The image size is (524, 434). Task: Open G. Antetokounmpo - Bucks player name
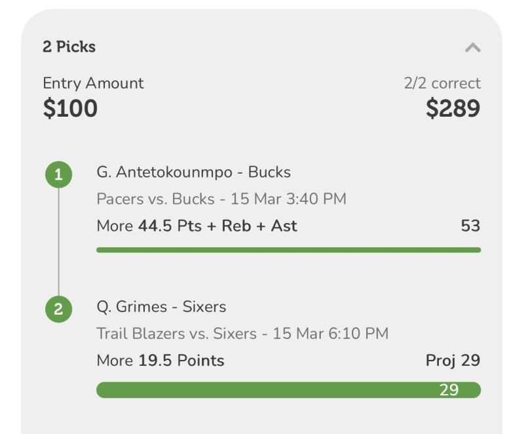pyautogui.click(x=193, y=172)
